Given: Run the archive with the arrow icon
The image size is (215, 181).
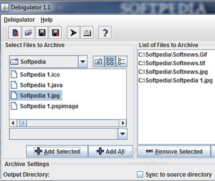Looking at the screenshot, I should (x=73, y=33).
